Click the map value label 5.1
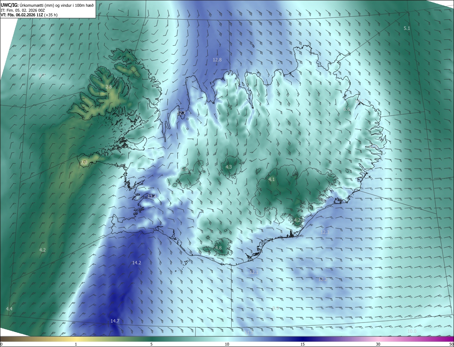This screenshot has width=454, height=347. pos(407,28)
